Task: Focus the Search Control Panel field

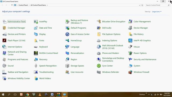Action: [x=157, y=5]
